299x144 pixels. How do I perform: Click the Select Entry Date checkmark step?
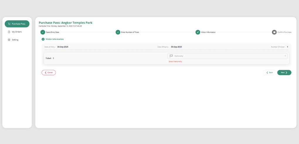point(43,32)
